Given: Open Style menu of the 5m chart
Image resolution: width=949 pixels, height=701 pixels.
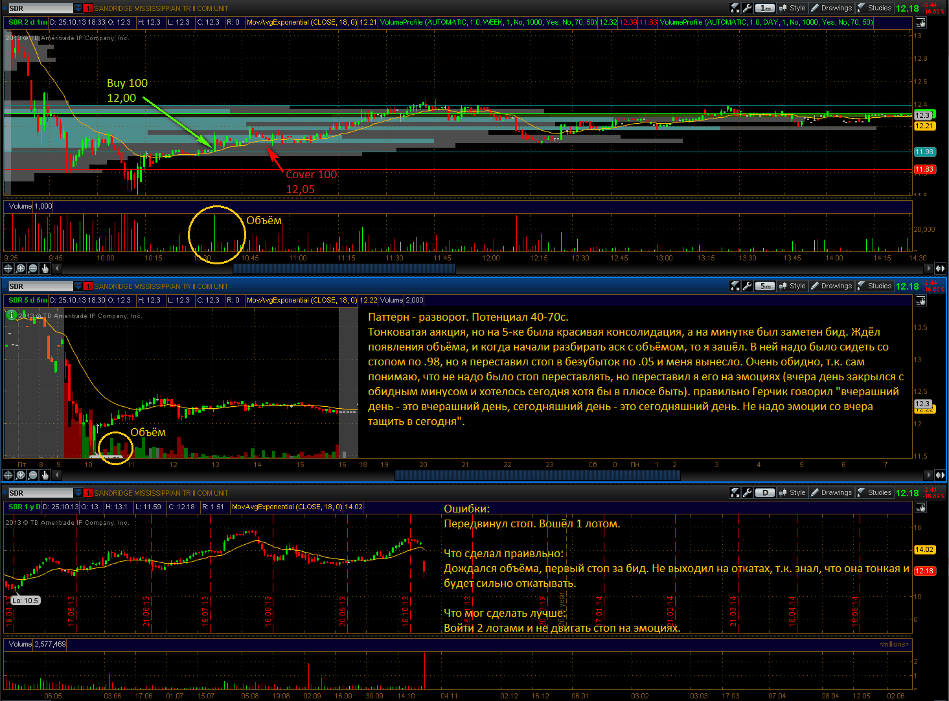Looking at the screenshot, I should (792, 286).
